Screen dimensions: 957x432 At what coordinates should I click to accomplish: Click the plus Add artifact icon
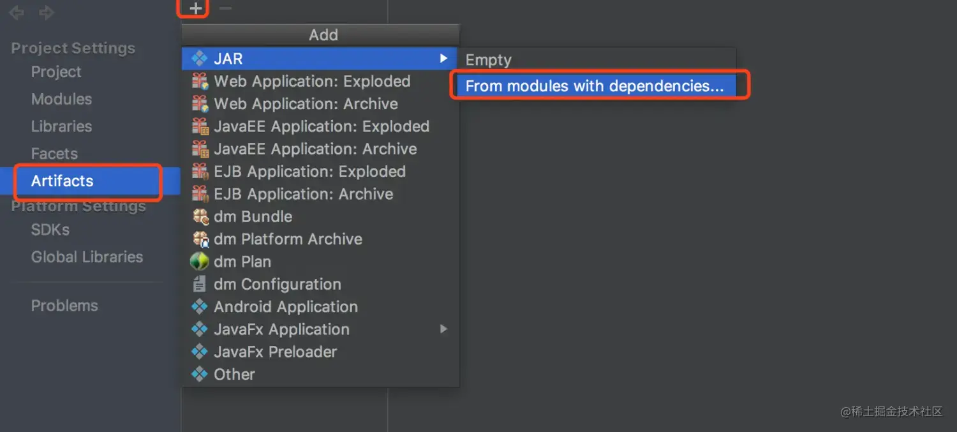[196, 8]
